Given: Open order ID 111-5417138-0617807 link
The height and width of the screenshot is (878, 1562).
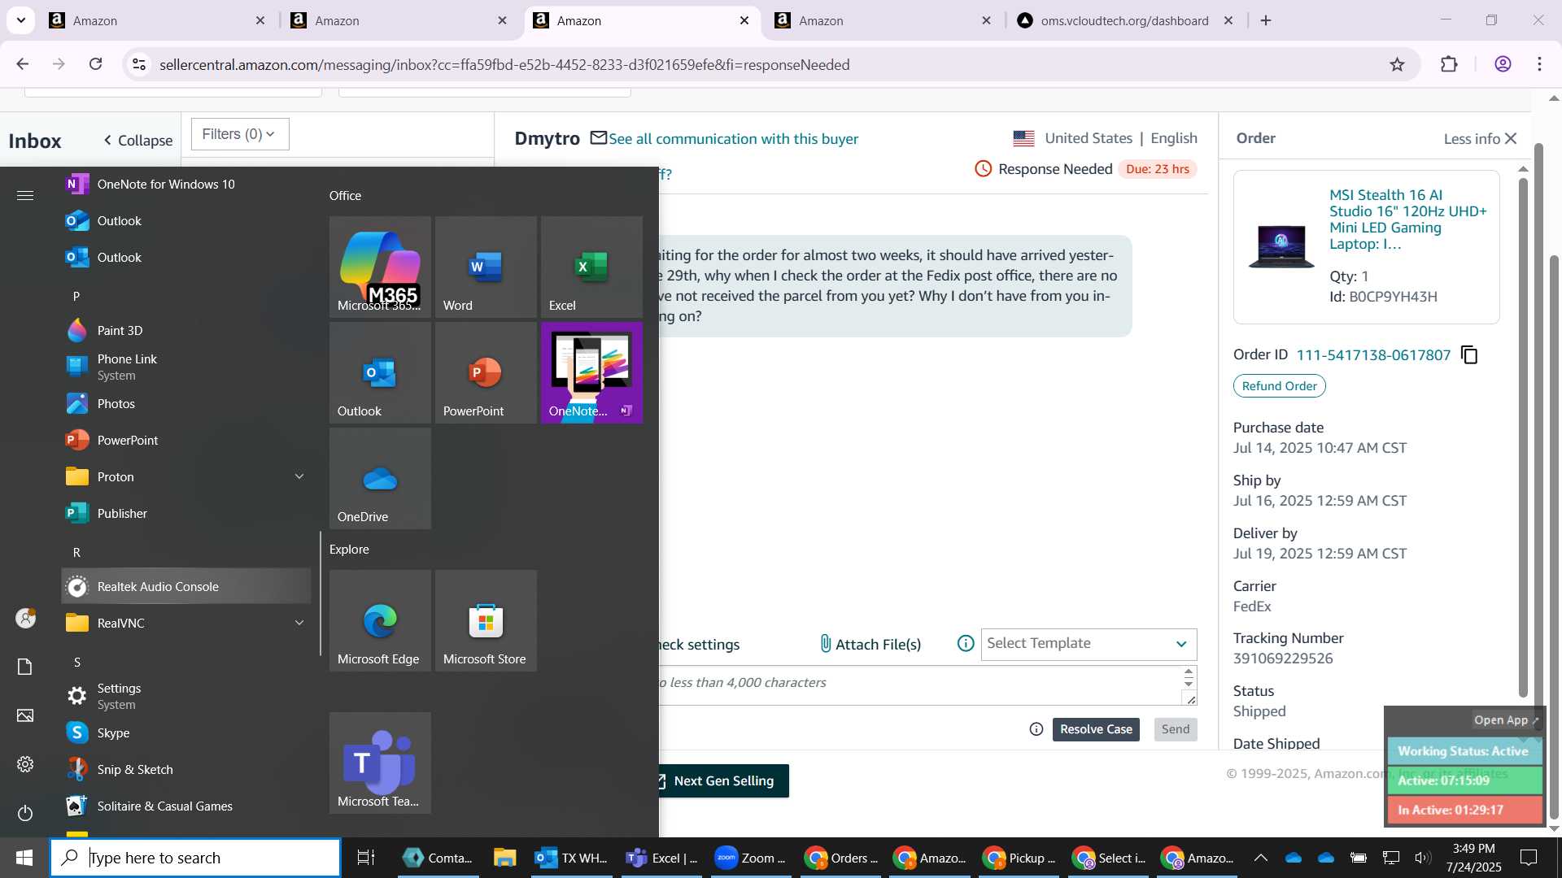Looking at the screenshot, I should (1373, 355).
